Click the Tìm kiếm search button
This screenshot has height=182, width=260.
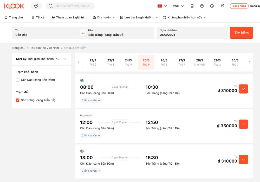pos(241,33)
